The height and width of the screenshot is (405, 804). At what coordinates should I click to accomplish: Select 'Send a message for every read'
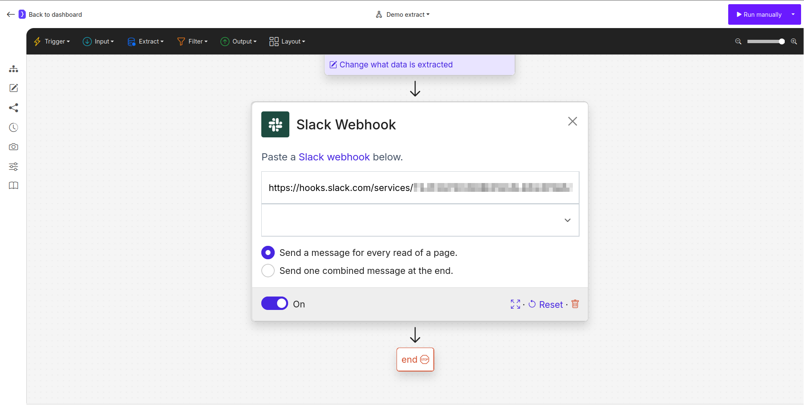pos(268,253)
